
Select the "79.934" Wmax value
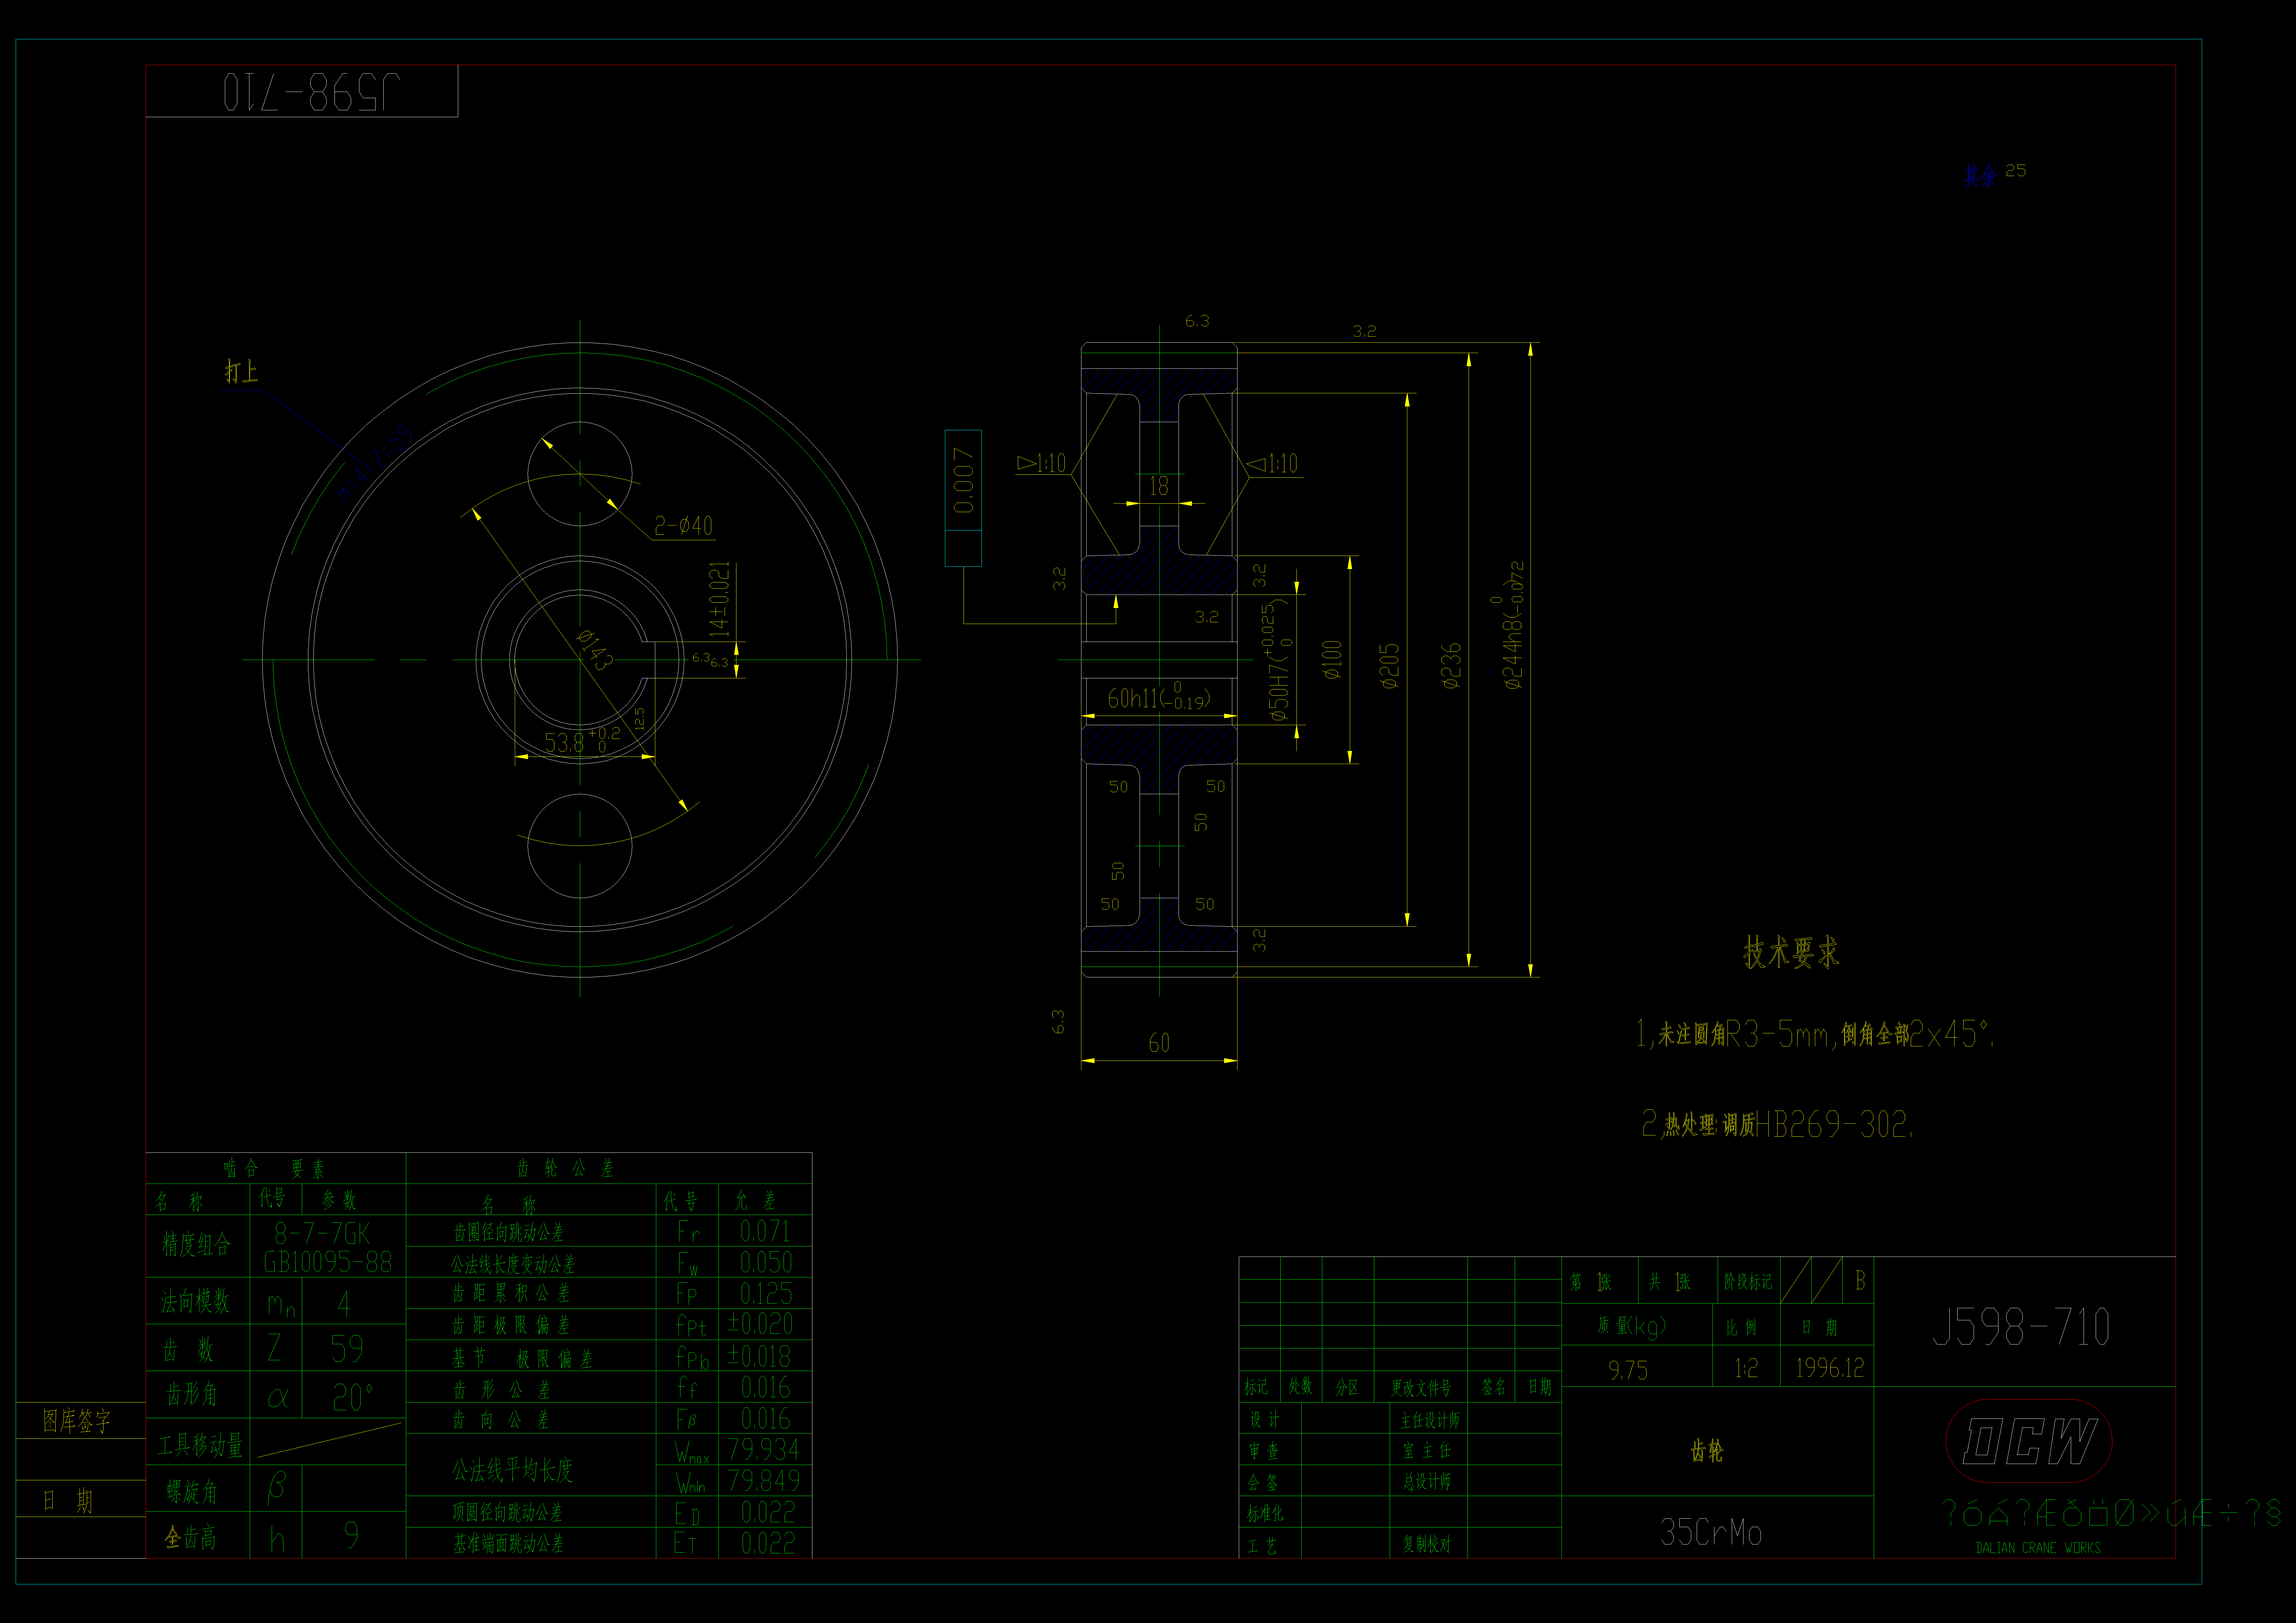763,1449
